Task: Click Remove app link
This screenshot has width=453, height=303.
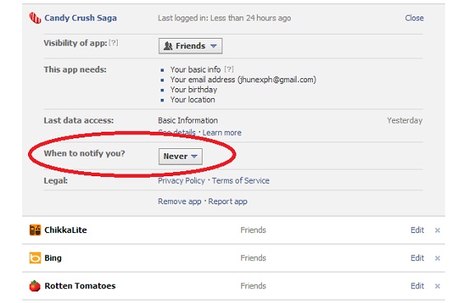Action: [x=180, y=202]
